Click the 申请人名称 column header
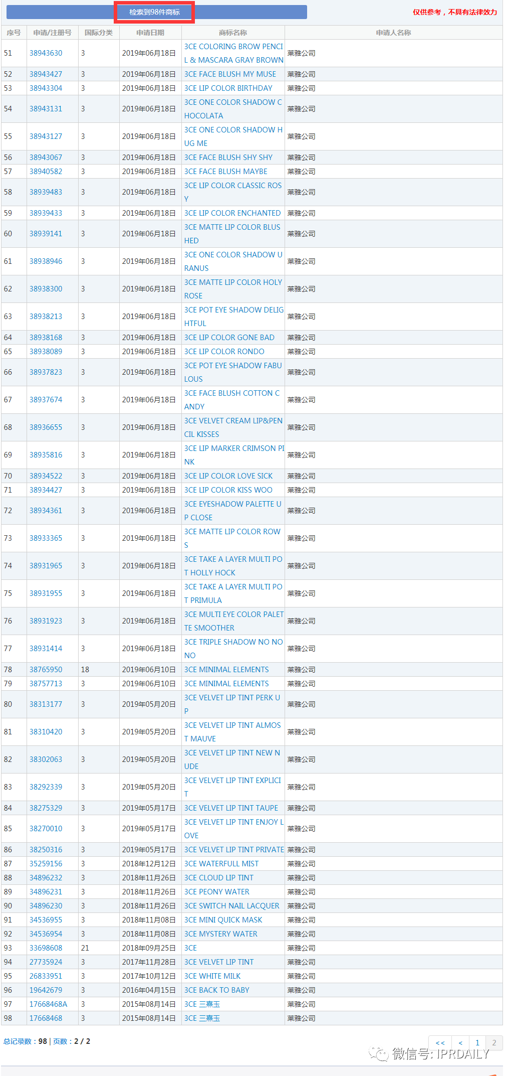This screenshot has height=1076, width=505. (x=394, y=33)
